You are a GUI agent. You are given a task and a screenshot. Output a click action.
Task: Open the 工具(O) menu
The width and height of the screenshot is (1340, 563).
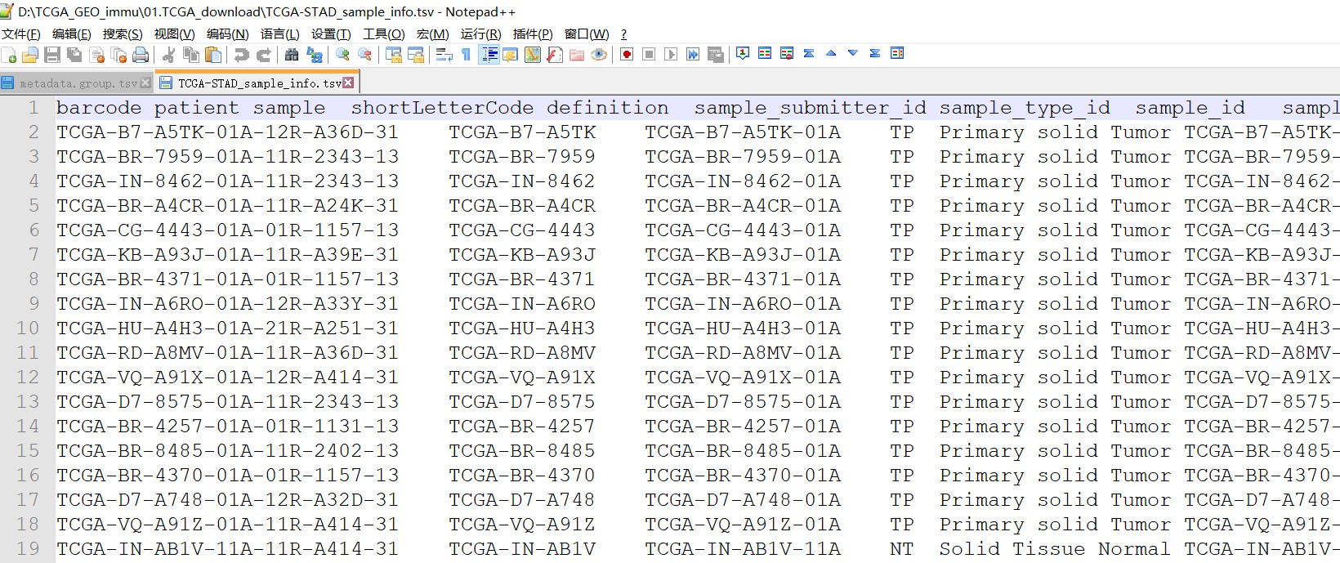pyautogui.click(x=384, y=34)
